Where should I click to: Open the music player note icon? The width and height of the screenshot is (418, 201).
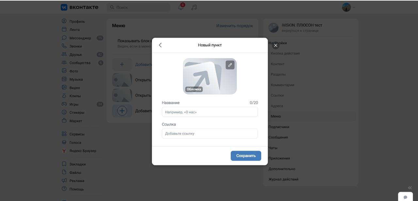point(194,7)
